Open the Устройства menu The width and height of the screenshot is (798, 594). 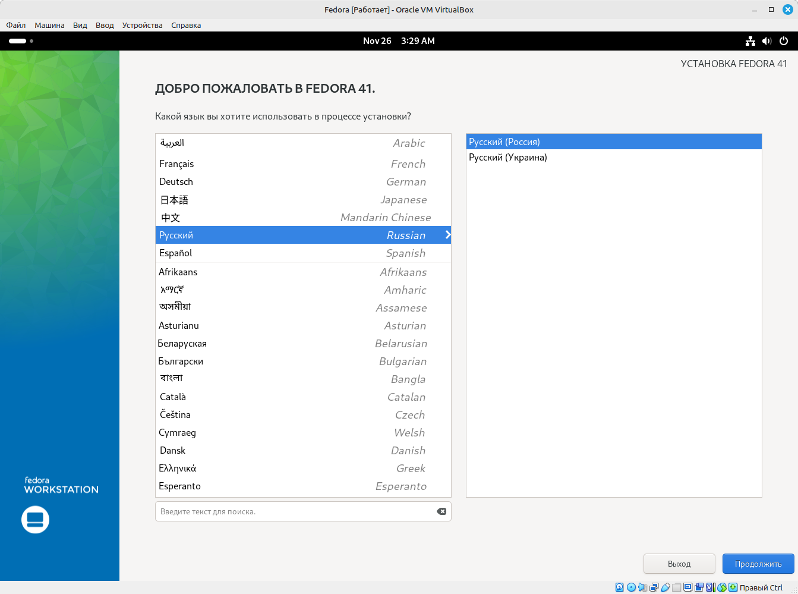(142, 25)
